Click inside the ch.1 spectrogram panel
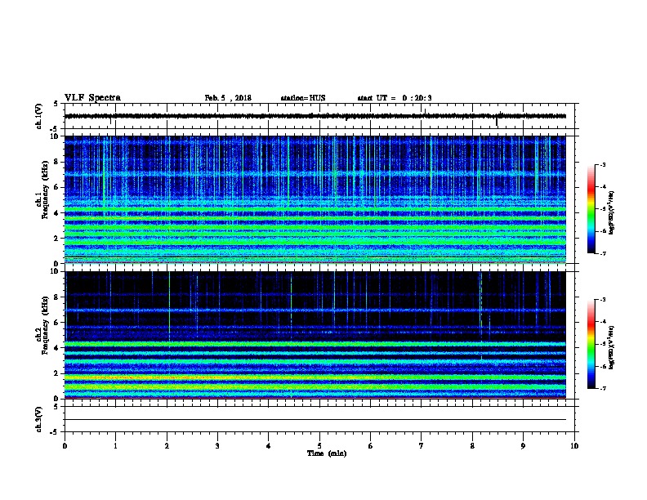647x500 pixels. point(315,199)
